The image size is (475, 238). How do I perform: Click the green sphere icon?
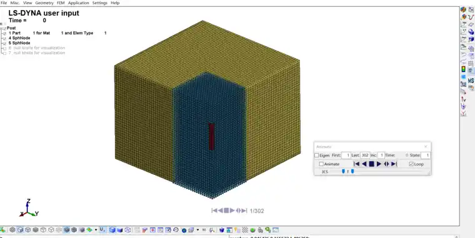pos(252,230)
